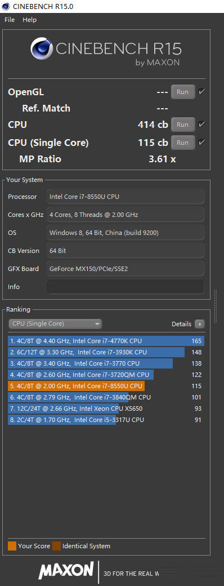Run the OpenGL benchmark
The width and height of the screenshot is (224, 586).
click(182, 92)
